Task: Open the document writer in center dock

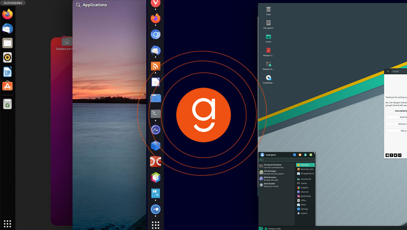Action: coord(156,82)
